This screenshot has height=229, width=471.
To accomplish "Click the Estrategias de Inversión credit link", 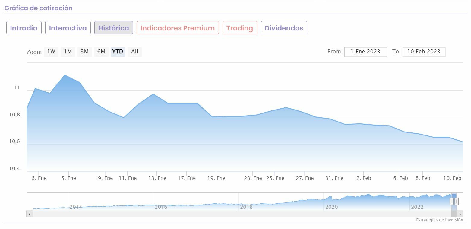I will [x=439, y=220].
